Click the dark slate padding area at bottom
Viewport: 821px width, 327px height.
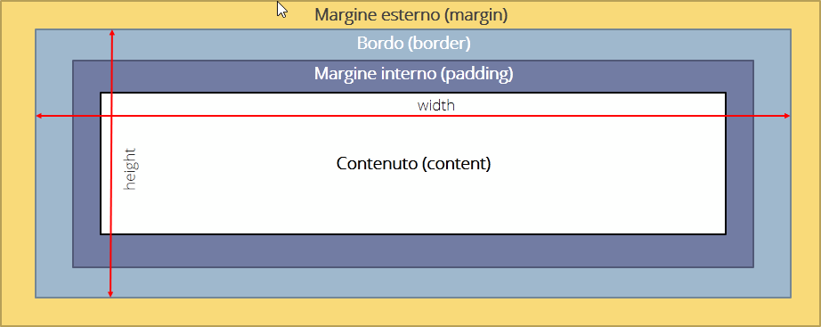coord(413,250)
